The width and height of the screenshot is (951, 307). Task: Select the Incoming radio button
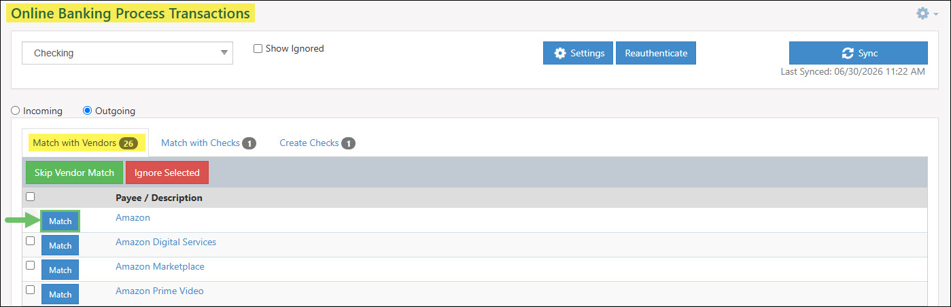point(16,111)
